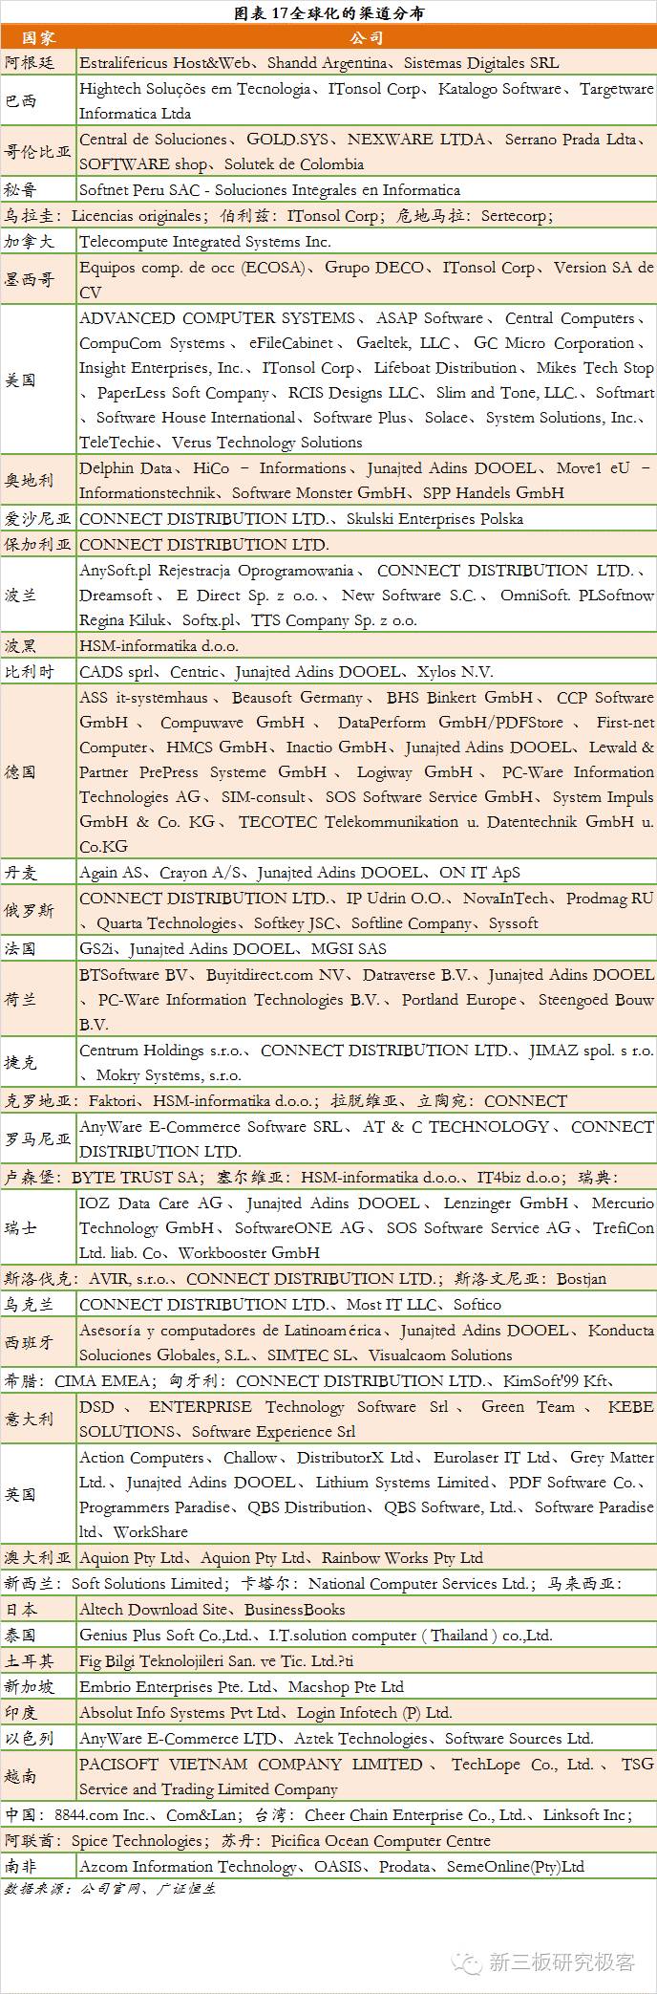
Task: Click the 美国 country cell
Action: [x=38, y=379]
